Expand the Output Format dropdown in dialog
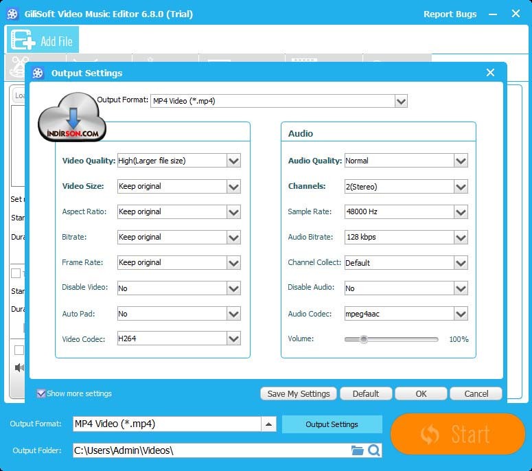 tap(401, 101)
